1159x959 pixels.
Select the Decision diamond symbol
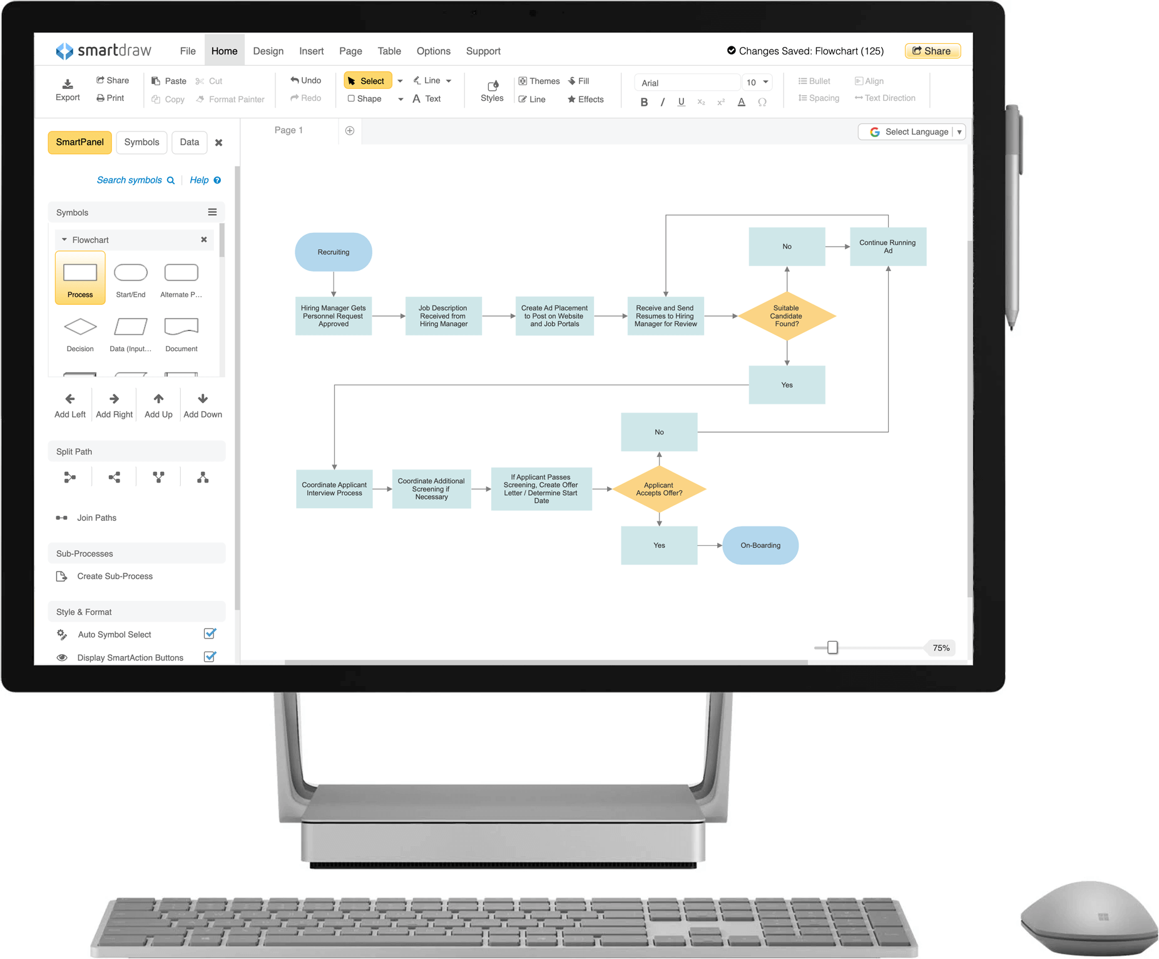(x=80, y=327)
